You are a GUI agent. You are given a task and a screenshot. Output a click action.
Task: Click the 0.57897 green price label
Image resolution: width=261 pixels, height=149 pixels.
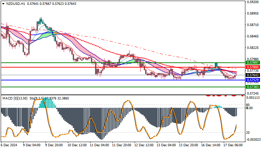(253, 63)
